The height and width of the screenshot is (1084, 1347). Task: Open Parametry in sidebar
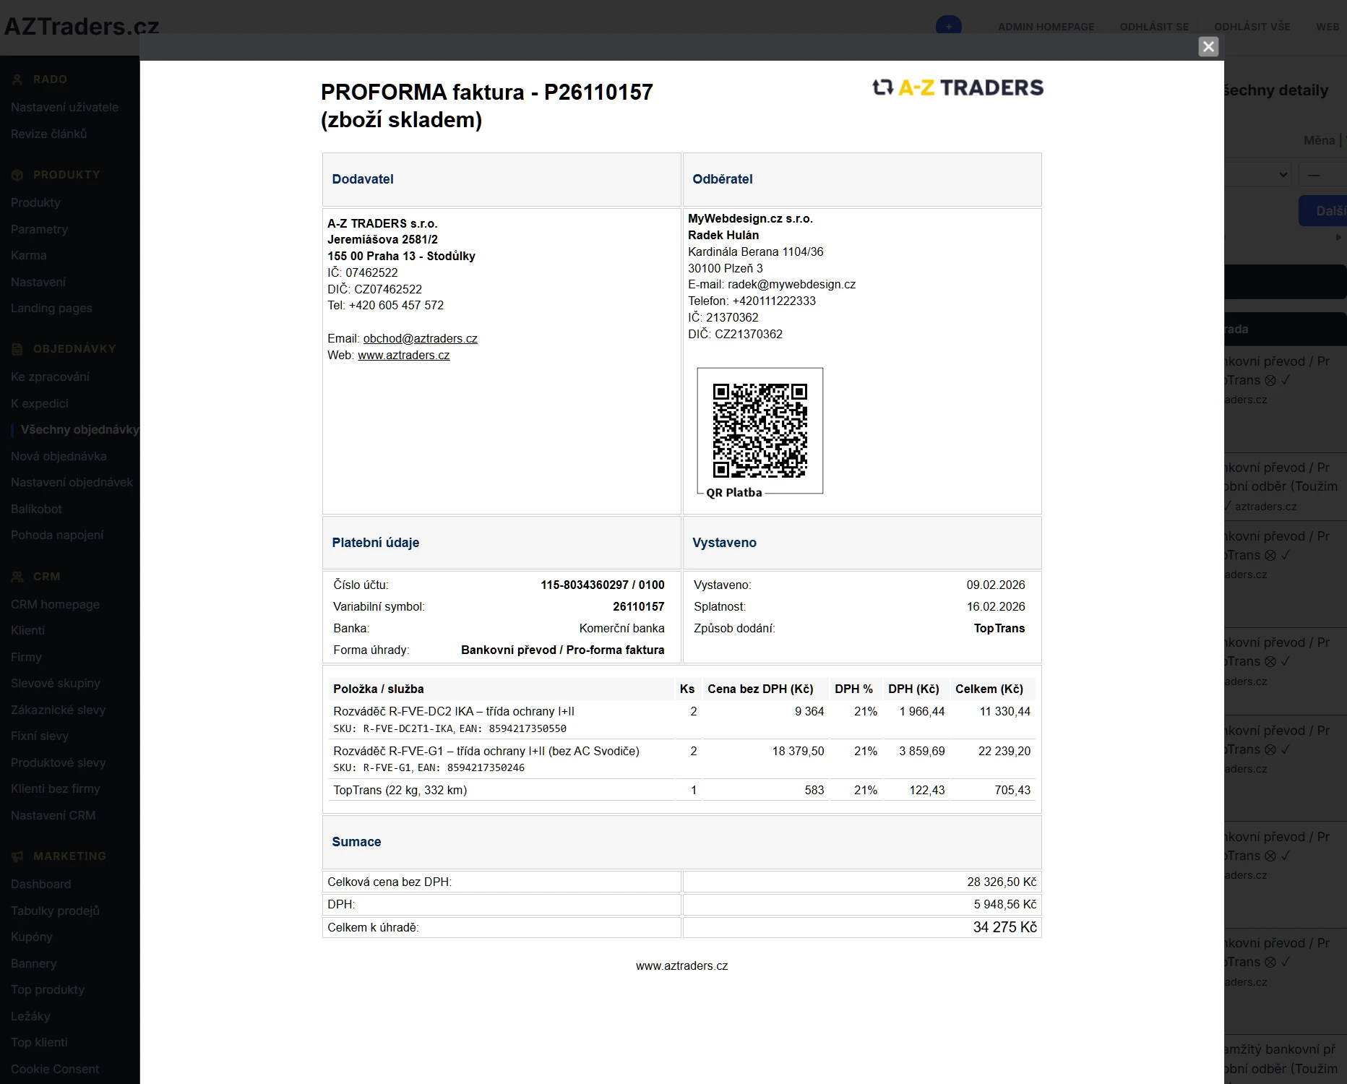[x=39, y=229]
